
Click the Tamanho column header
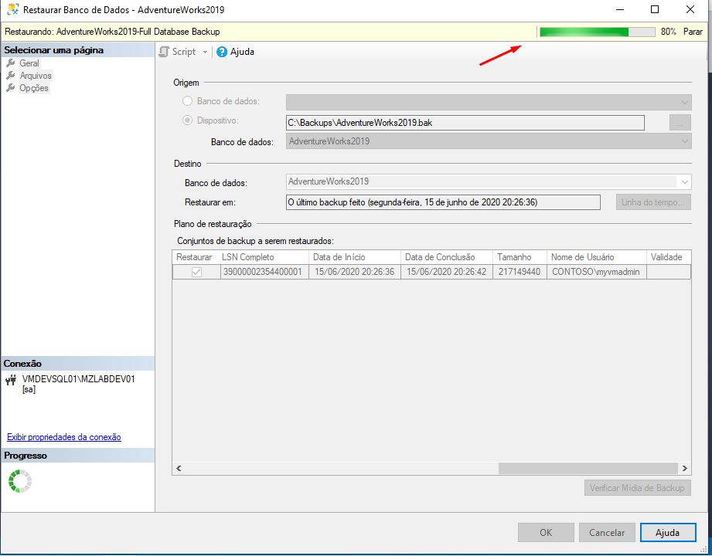[x=520, y=257]
